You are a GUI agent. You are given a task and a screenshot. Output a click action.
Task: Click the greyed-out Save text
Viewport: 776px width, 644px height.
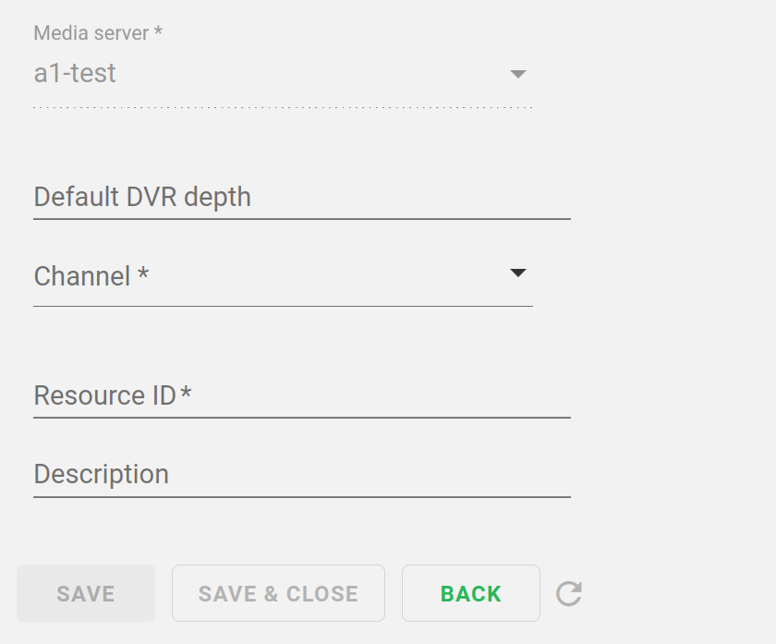pos(86,594)
